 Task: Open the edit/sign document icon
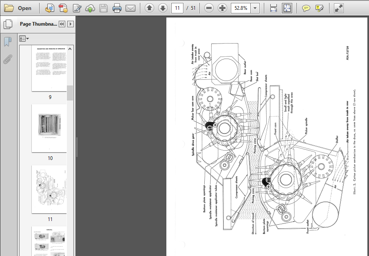[x=77, y=8]
